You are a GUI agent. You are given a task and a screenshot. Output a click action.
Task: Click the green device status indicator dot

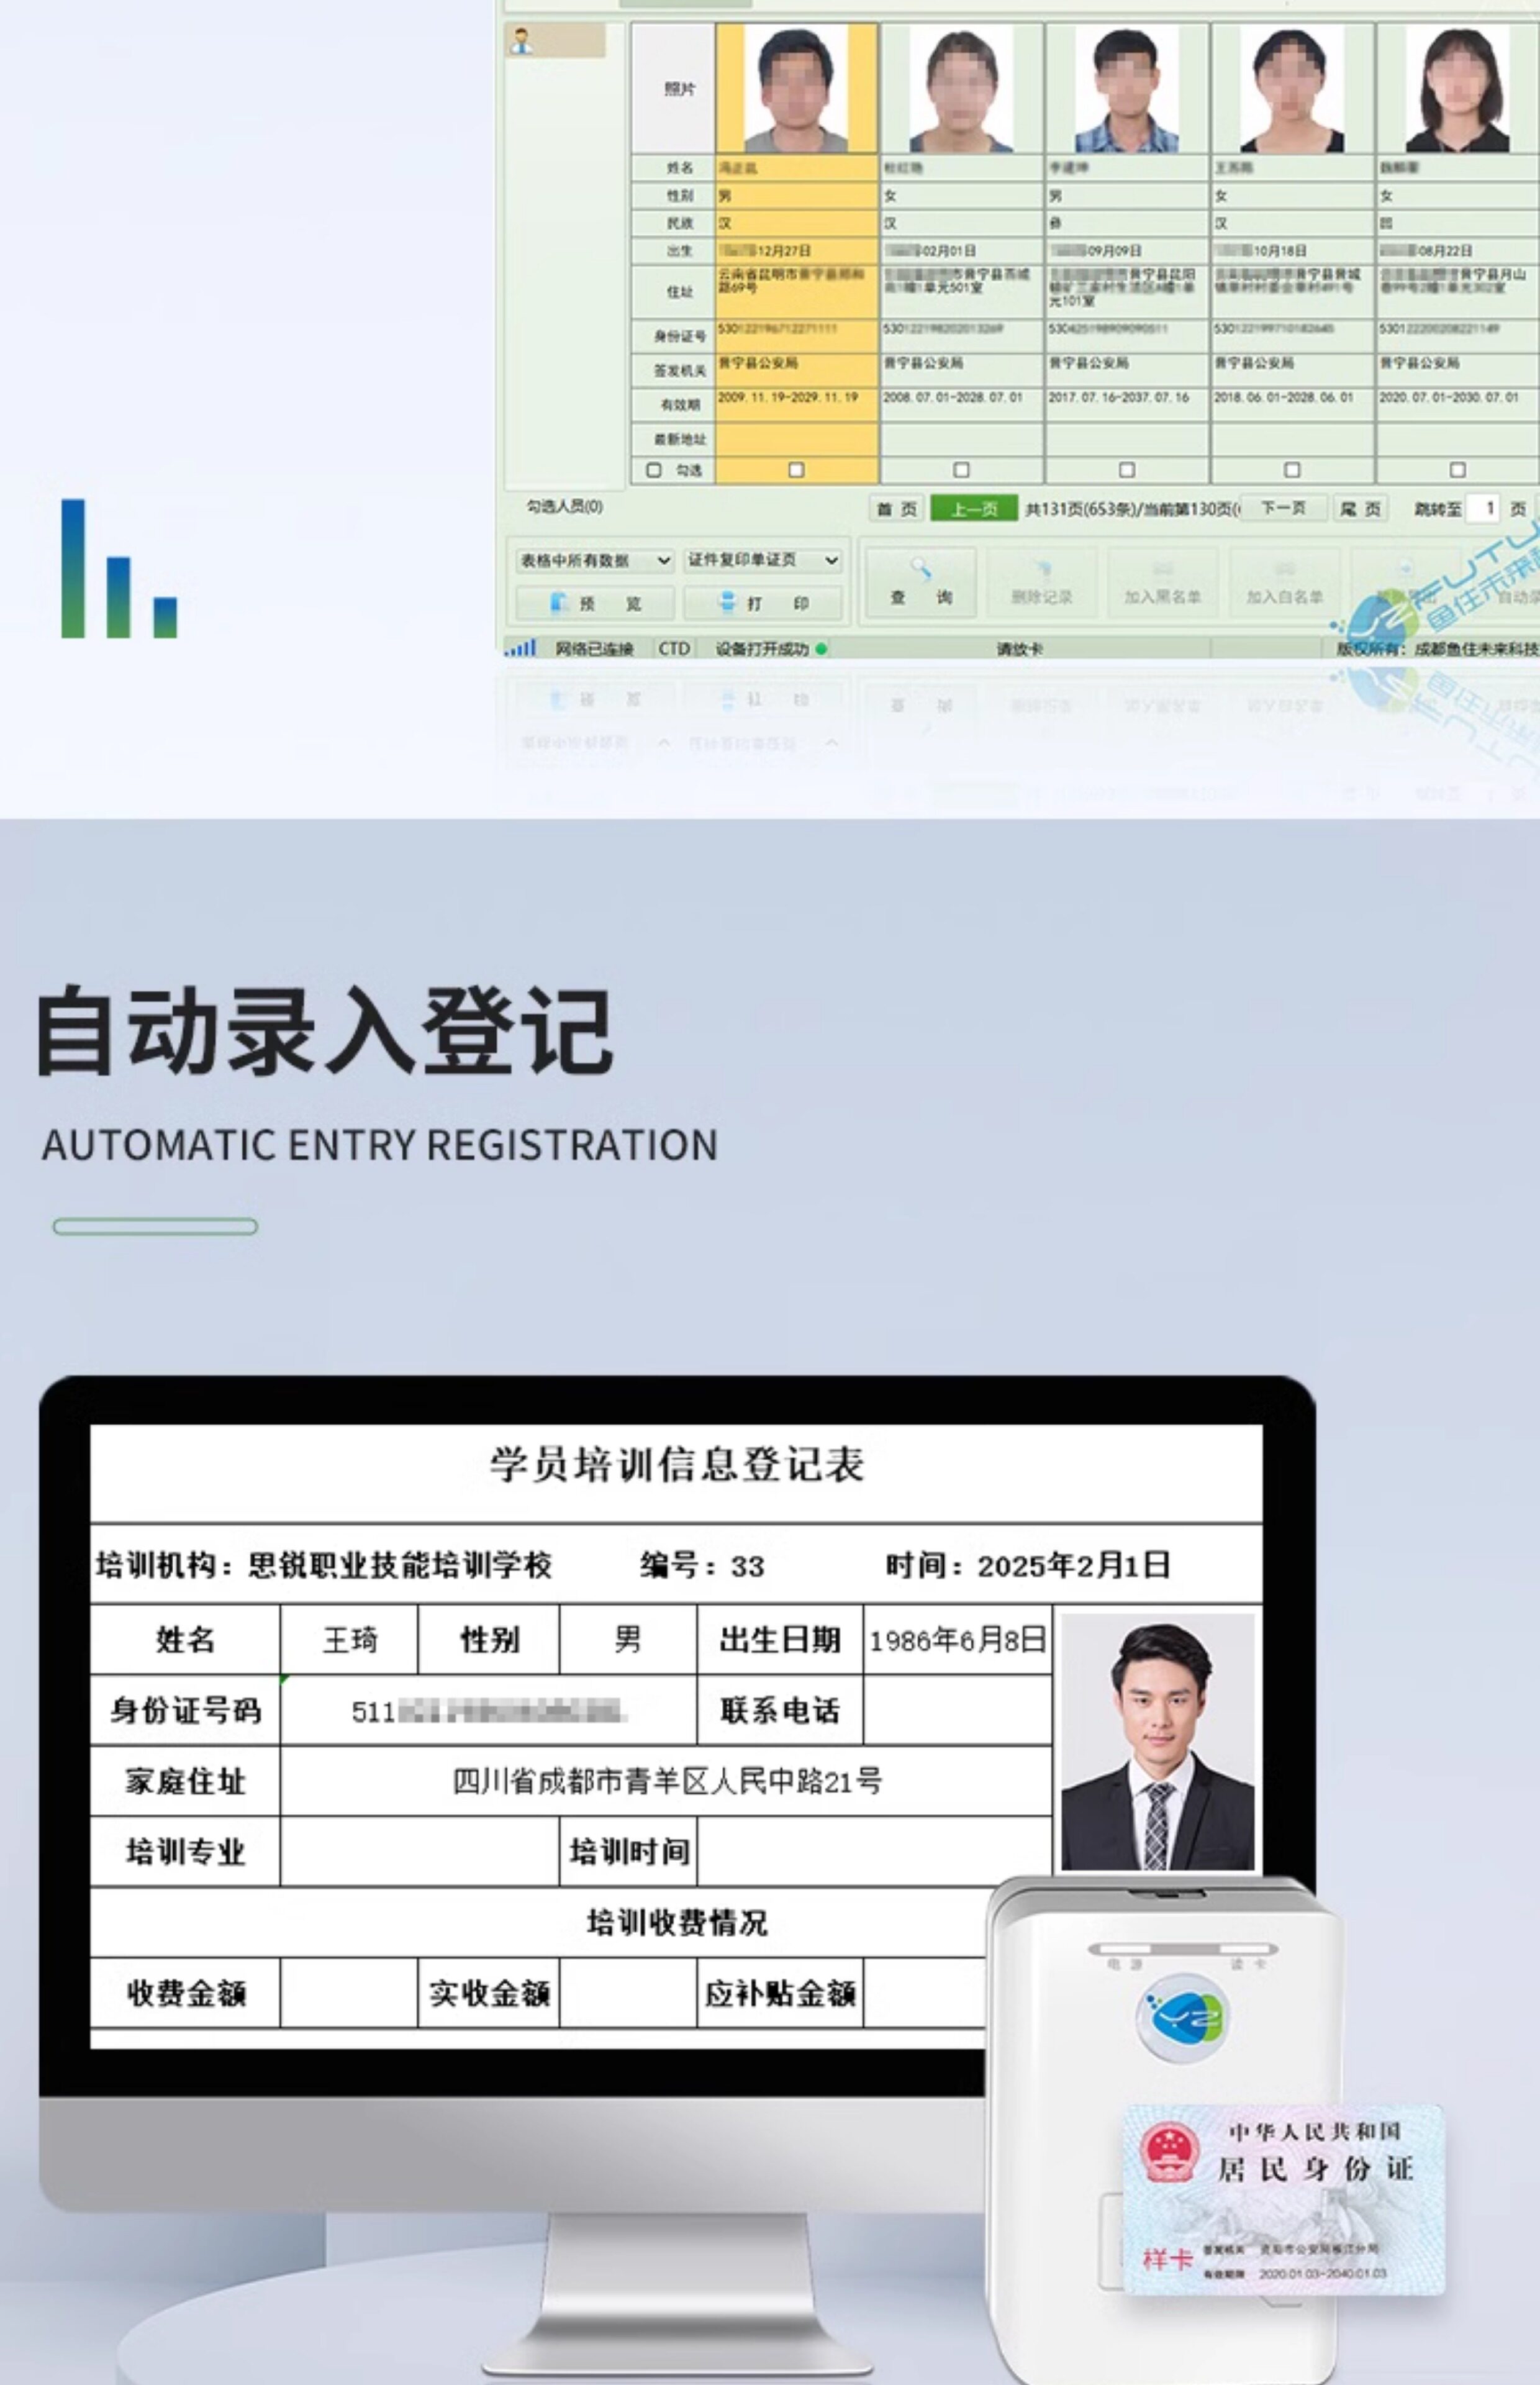click(821, 649)
